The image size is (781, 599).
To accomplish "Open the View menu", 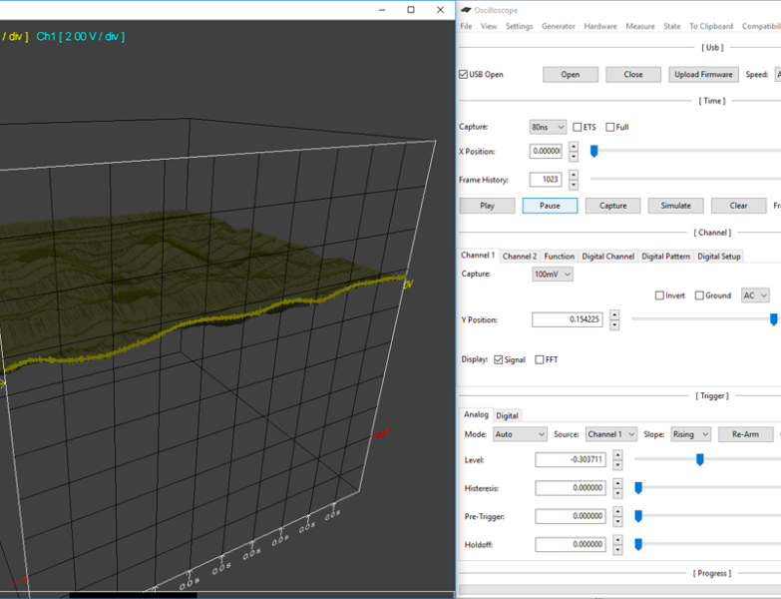I will [489, 26].
